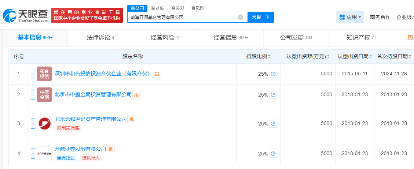The height and width of the screenshot is (169, 414).
Task: Open the 公司发展 tab
Action: coord(296,38)
